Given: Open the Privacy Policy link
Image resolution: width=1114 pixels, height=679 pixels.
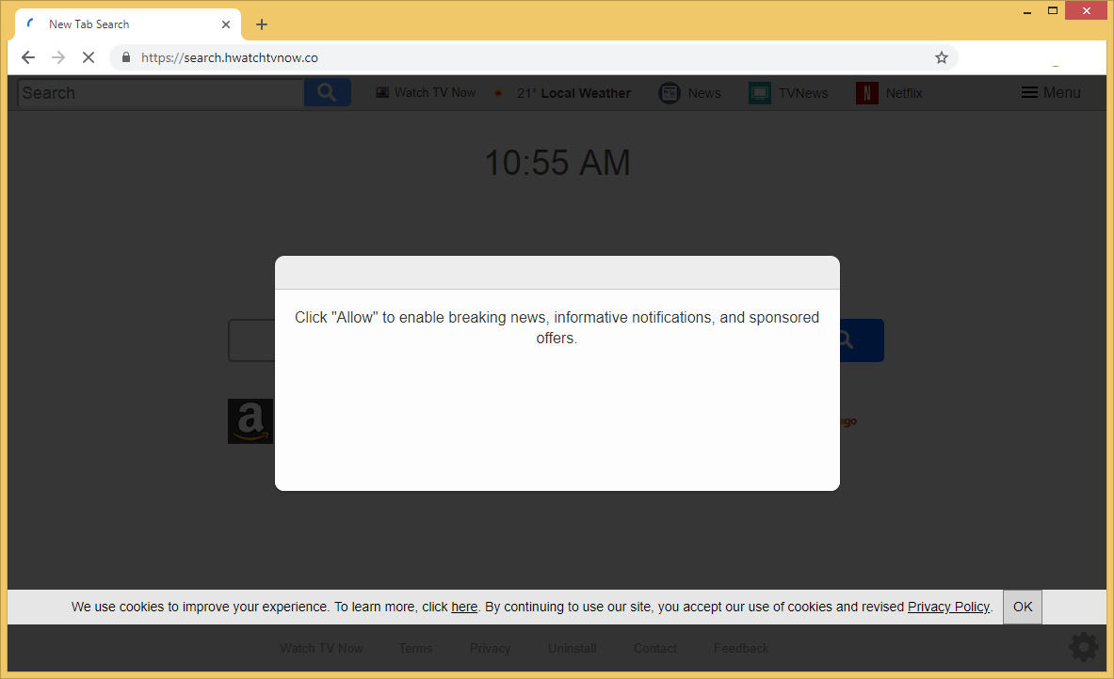Looking at the screenshot, I should pyautogui.click(x=948, y=607).
